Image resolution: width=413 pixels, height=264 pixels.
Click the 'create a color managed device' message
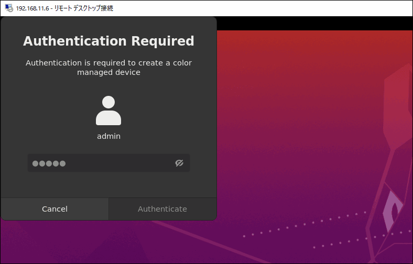coord(108,68)
